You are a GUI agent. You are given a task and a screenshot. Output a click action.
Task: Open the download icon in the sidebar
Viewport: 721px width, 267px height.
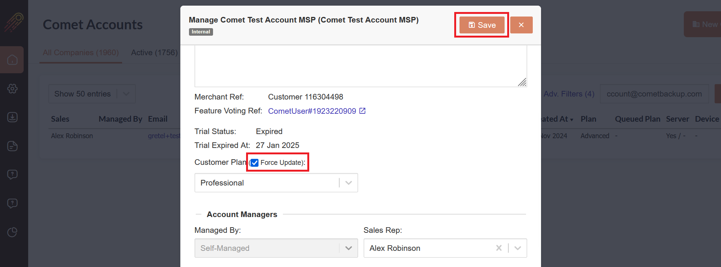(12, 117)
